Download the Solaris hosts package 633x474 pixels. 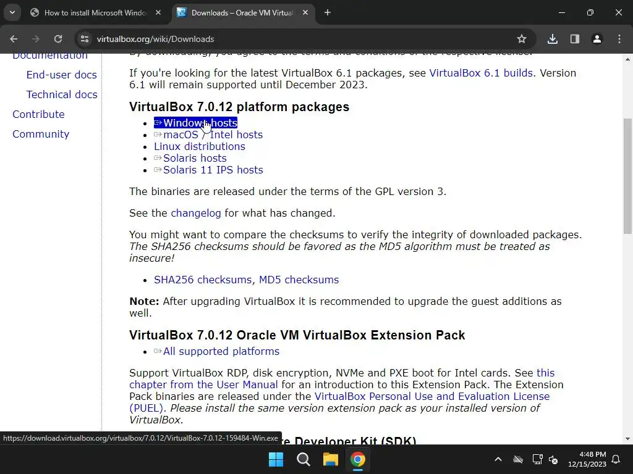pos(190,158)
